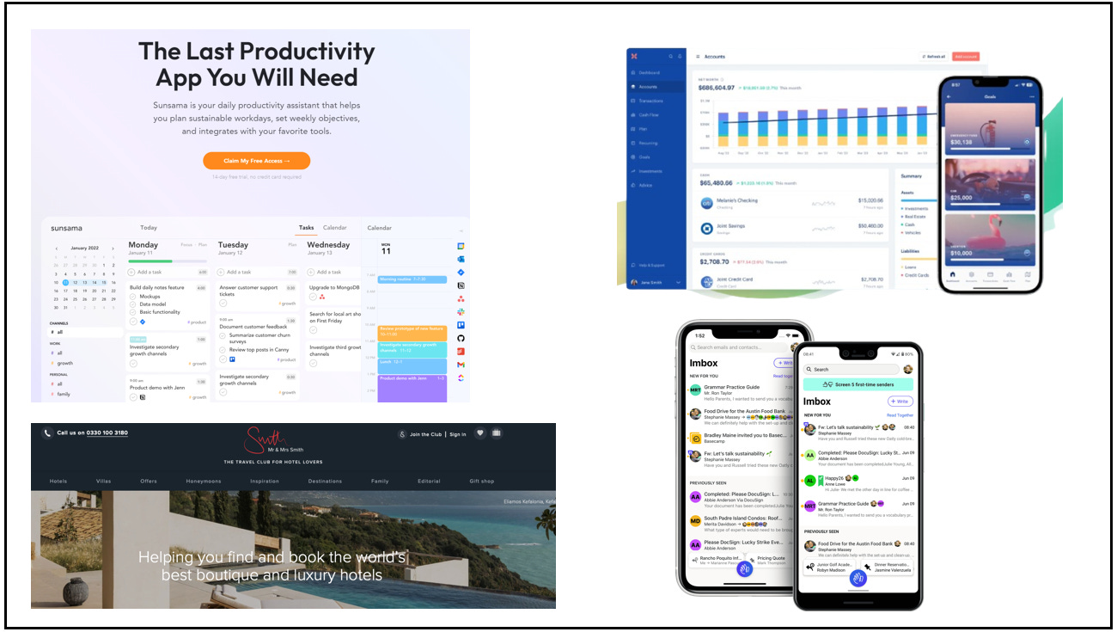The width and height of the screenshot is (1117, 632).
Task: Tap Dashboard home icon in Goals phone bottom bar
Action: tap(952, 274)
